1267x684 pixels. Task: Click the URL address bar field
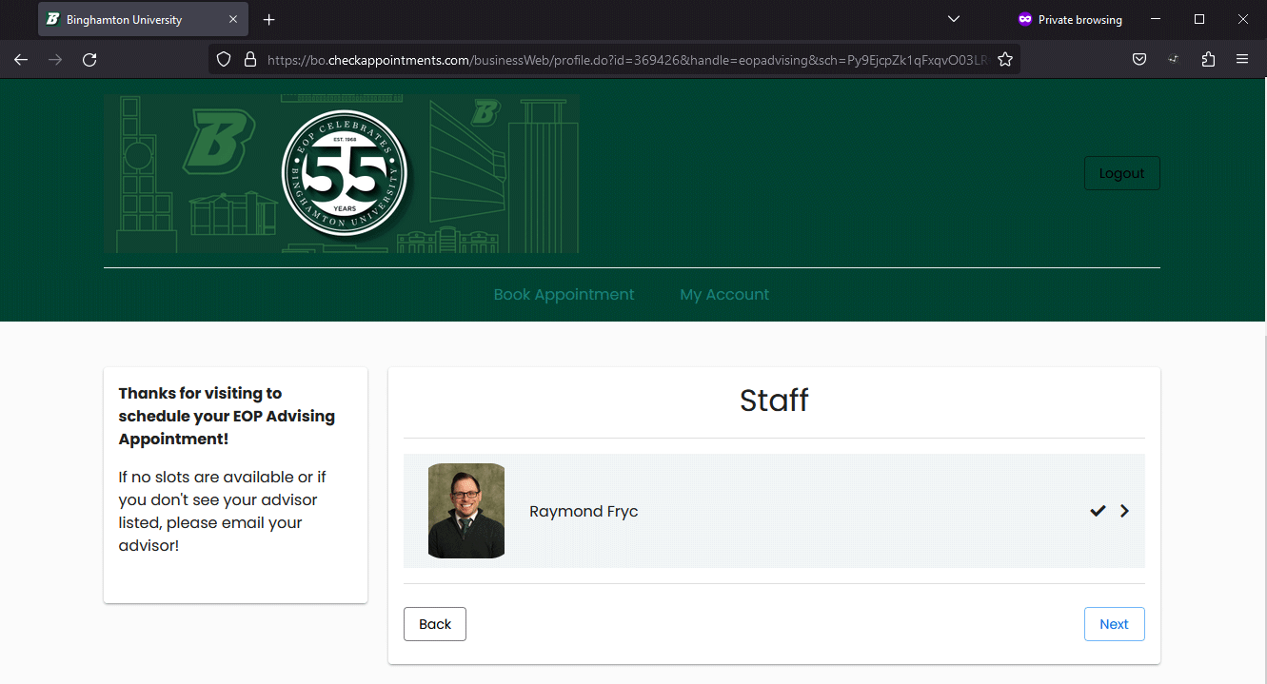(619, 59)
